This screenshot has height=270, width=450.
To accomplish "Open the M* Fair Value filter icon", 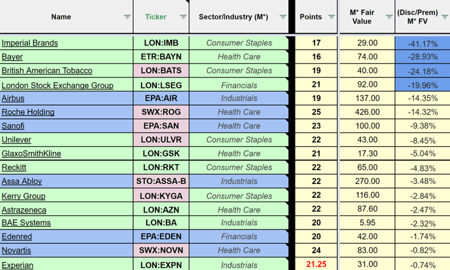I will (x=389, y=17).
